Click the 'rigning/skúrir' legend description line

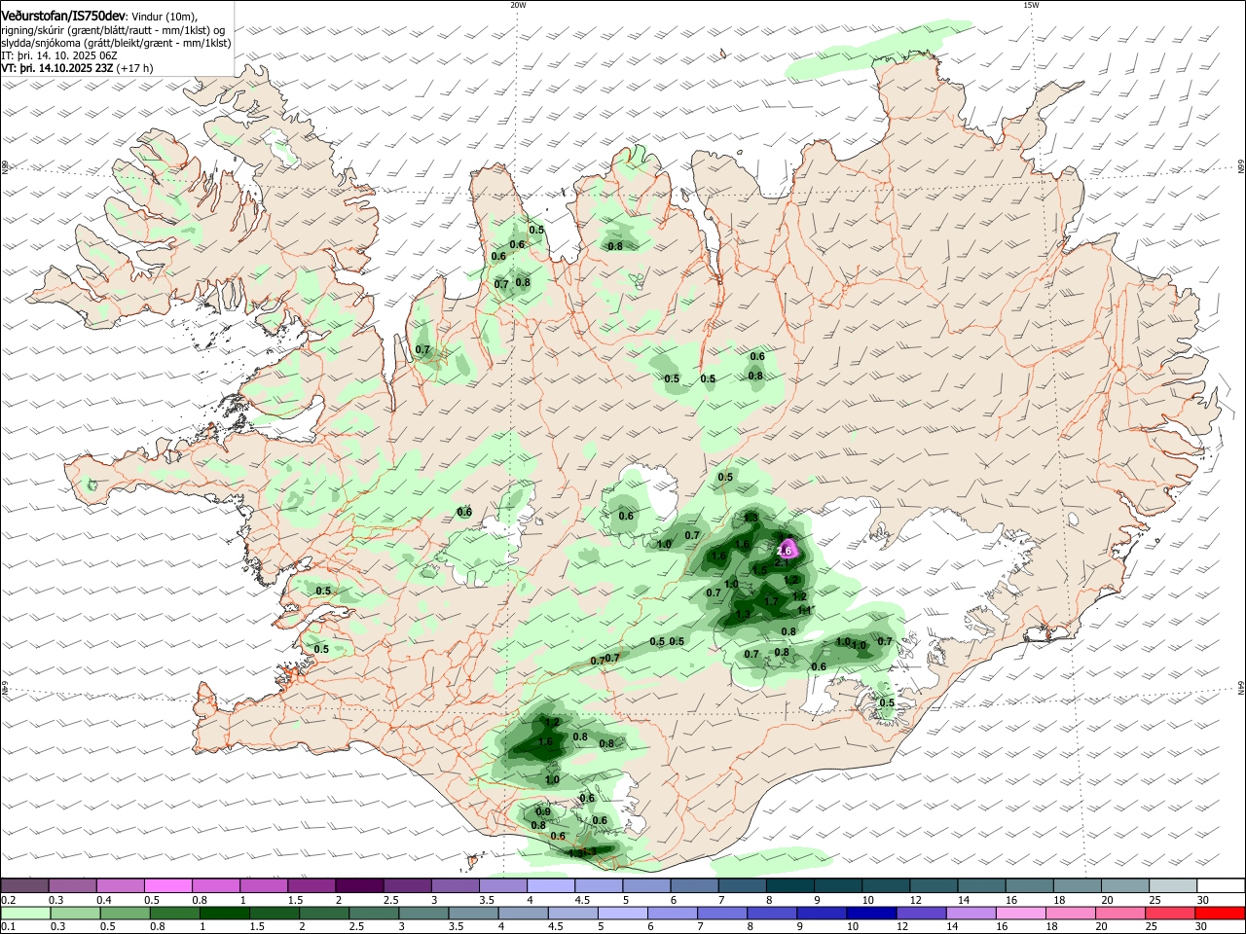click(x=113, y=30)
